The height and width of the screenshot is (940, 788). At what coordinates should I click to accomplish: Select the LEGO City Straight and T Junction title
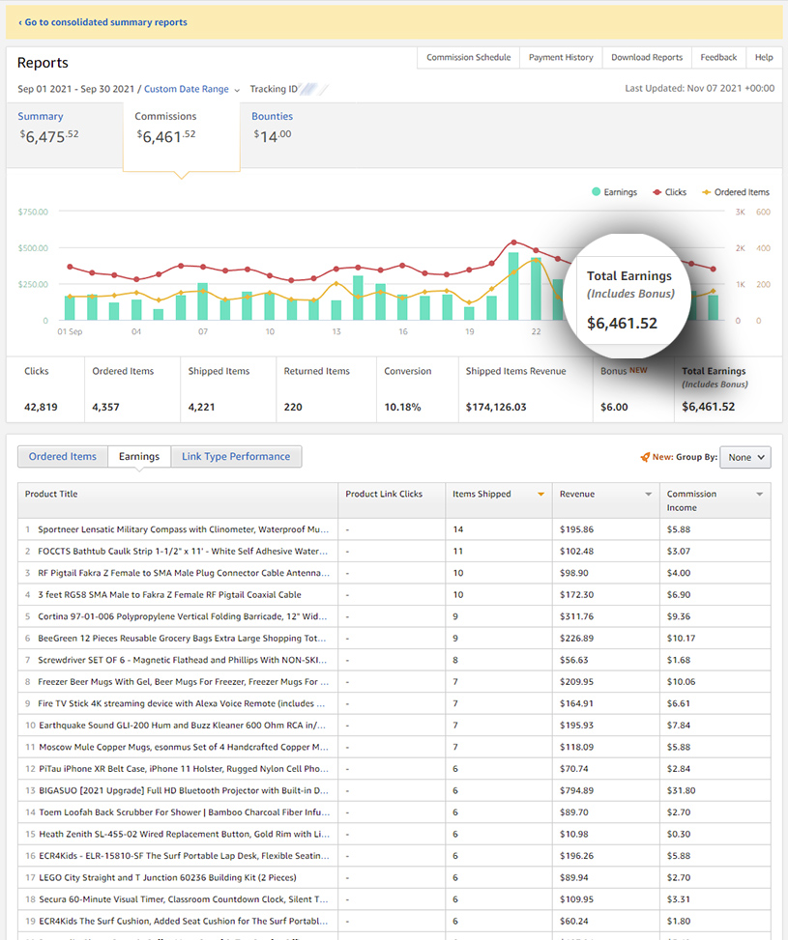(167, 877)
